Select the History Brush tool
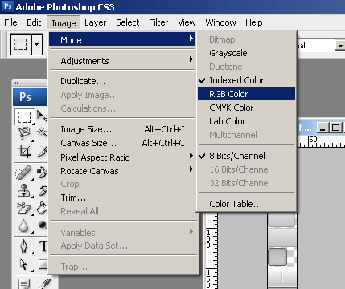This screenshot has height=289, width=345. pyautogui.click(x=42, y=190)
